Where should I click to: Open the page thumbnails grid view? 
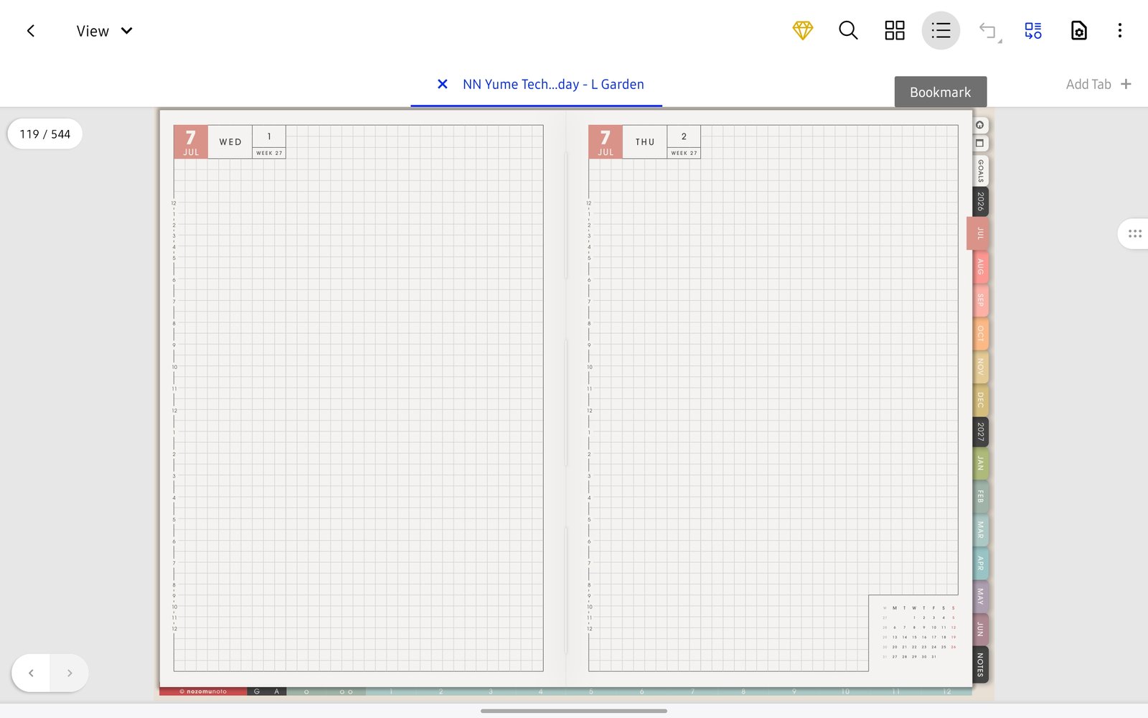click(894, 30)
